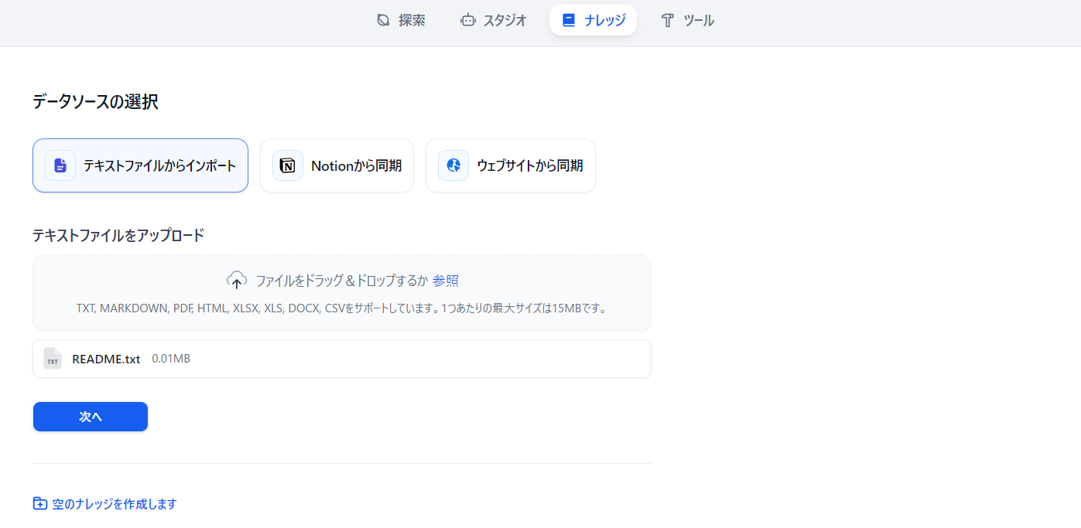Choose ウェブサイトから同期 data source

(511, 165)
